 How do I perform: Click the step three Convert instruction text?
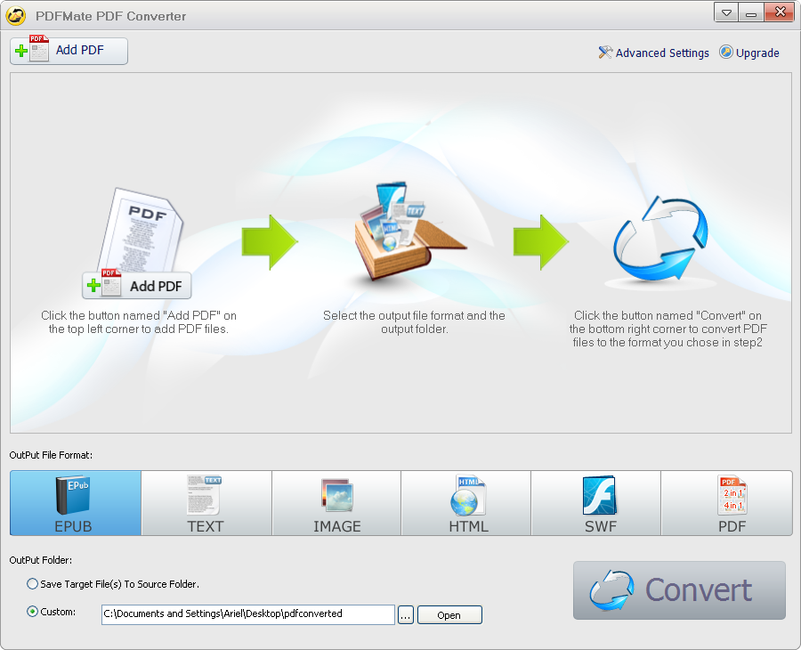tap(667, 329)
